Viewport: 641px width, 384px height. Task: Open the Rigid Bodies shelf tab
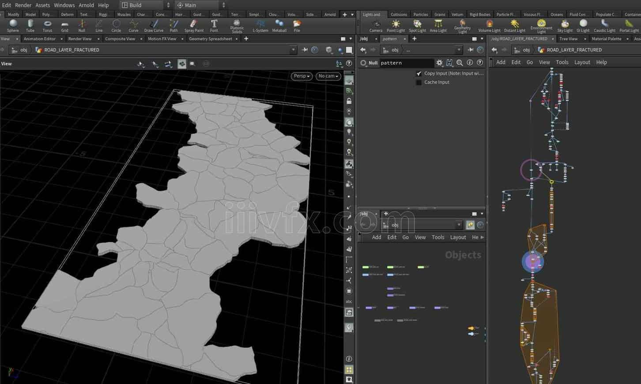[480, 15]
